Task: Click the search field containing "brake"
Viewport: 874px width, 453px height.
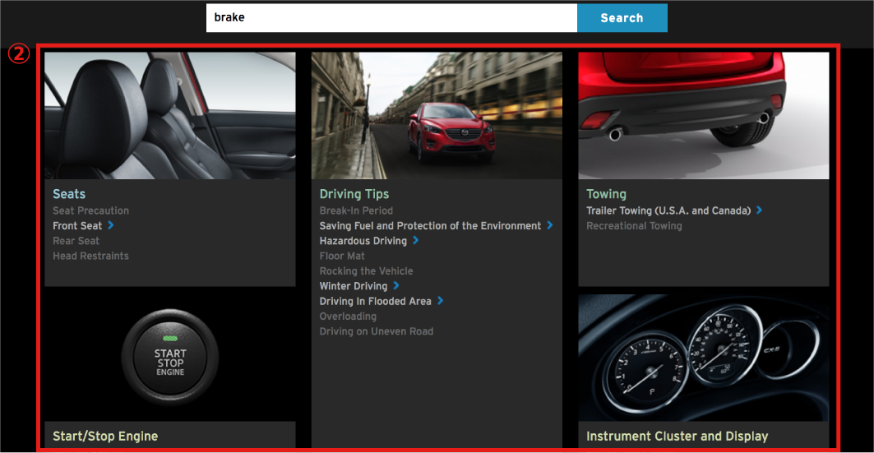Action: click(391, 17)
